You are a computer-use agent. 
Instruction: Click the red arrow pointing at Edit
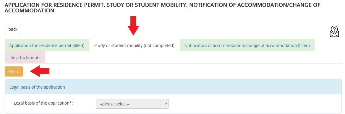pos(40,71)
